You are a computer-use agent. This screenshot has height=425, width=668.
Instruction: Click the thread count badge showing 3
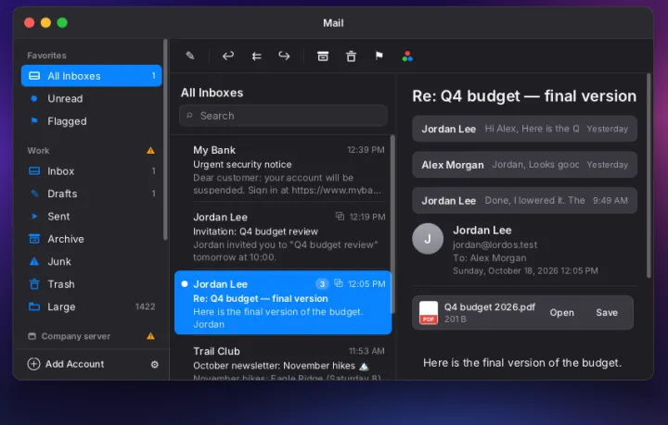(322, 284)
